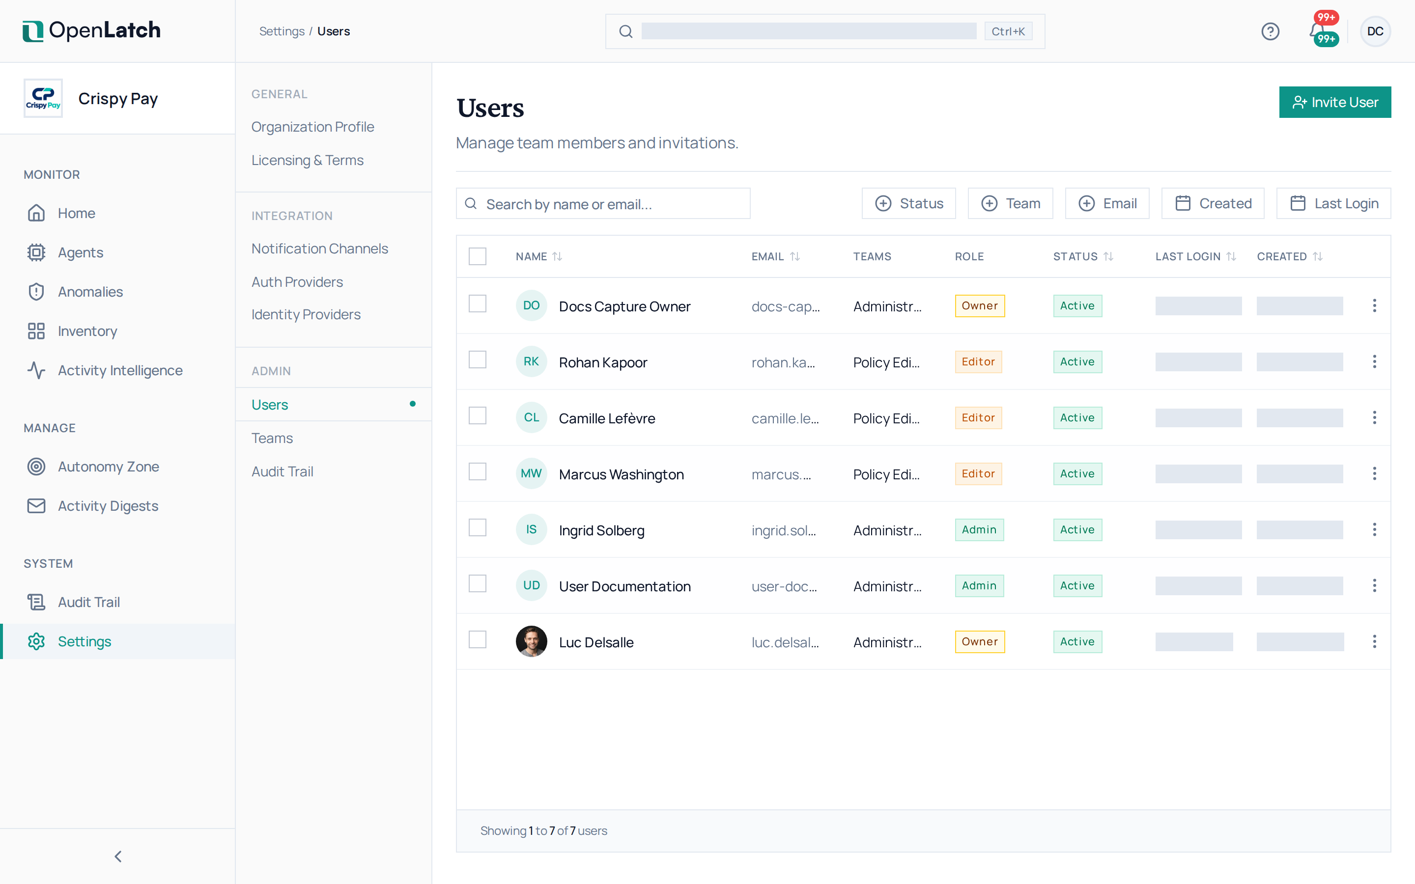Viewport: 1415px width, 884px height.
Task: Open Organization Profile settings
Action: pyautogui.click(x=312, y=127)
